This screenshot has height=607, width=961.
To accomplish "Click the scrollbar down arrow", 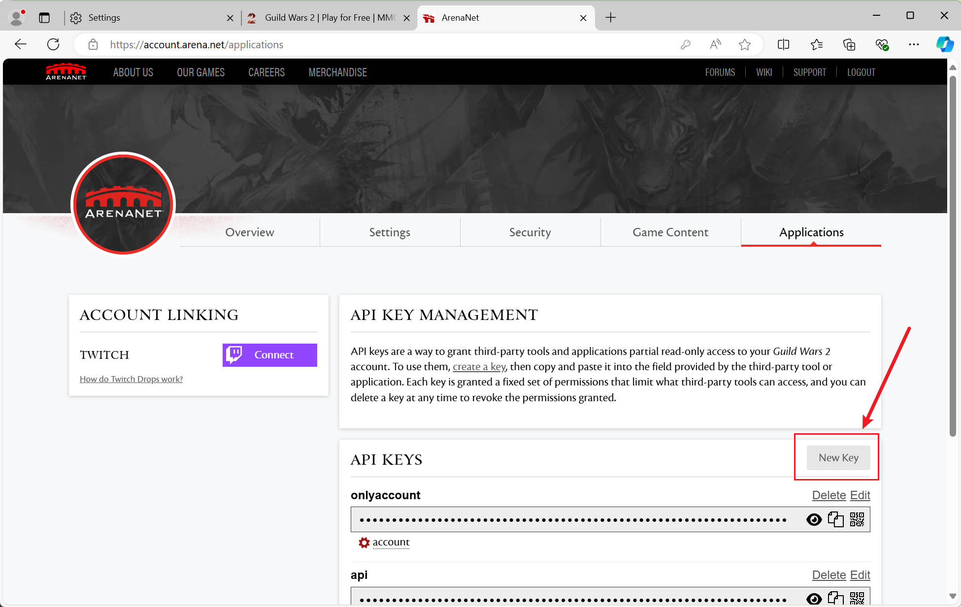I will (x=953, y=596).
